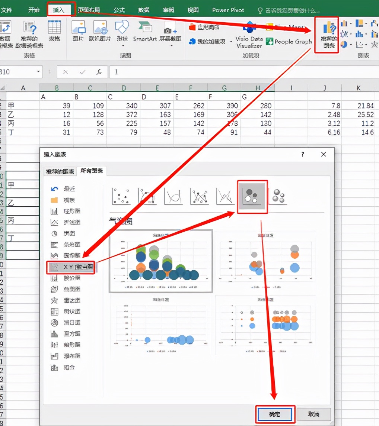379x426 pixels.
Task: Expand the Name Box dropdown arrow
Action: coord(39,72)
